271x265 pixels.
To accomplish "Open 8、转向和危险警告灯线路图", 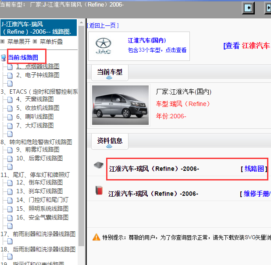I will 36,142.
